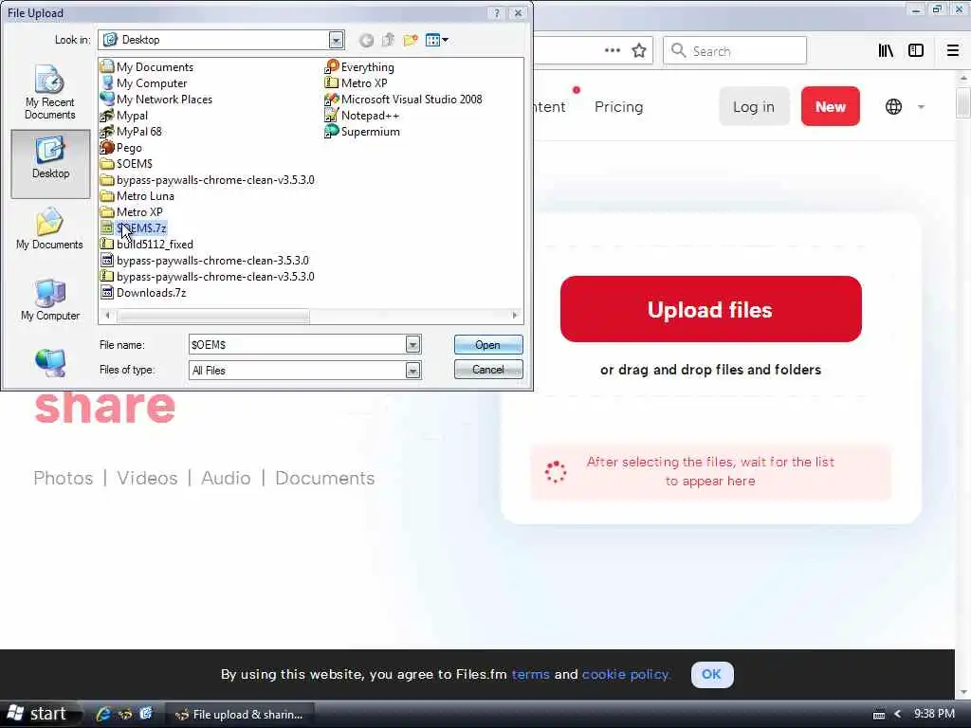Image resolution: width=971 pixels, height=728 pixels.
Task: Expand Files of type dropdown arrow
Action: [x=413, y=371]
